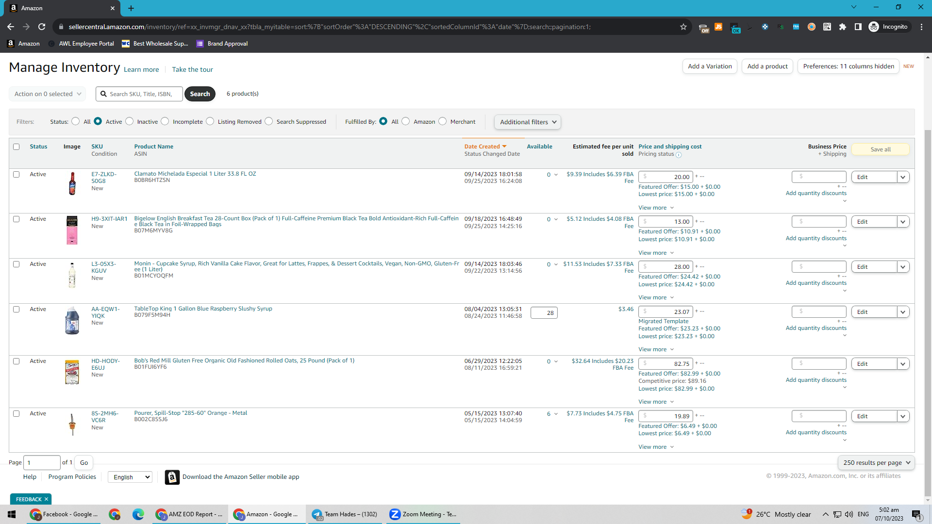Screen dimensions: 932x524
Task: Click the Save all button
Action: [881, 149]
